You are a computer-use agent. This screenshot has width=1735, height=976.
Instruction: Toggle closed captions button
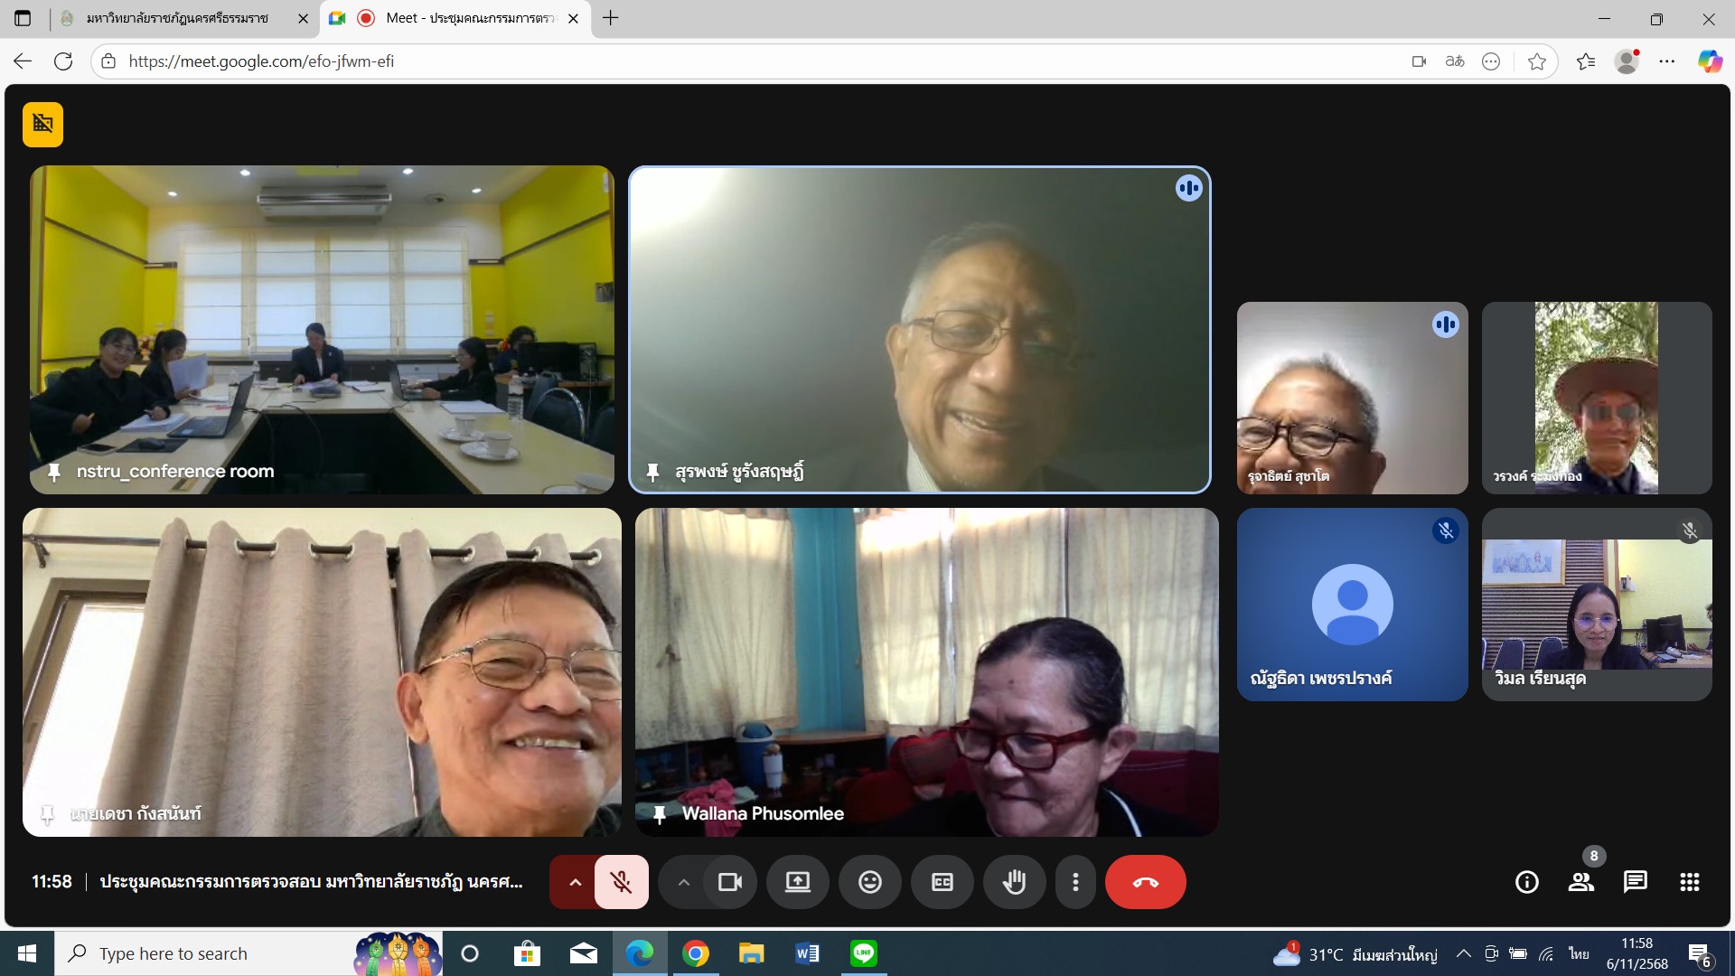[x=942, y=882]
